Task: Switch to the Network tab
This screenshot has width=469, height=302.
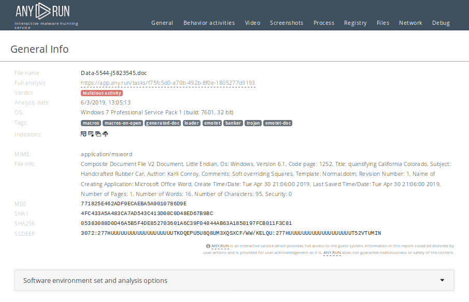Action: 410,23
